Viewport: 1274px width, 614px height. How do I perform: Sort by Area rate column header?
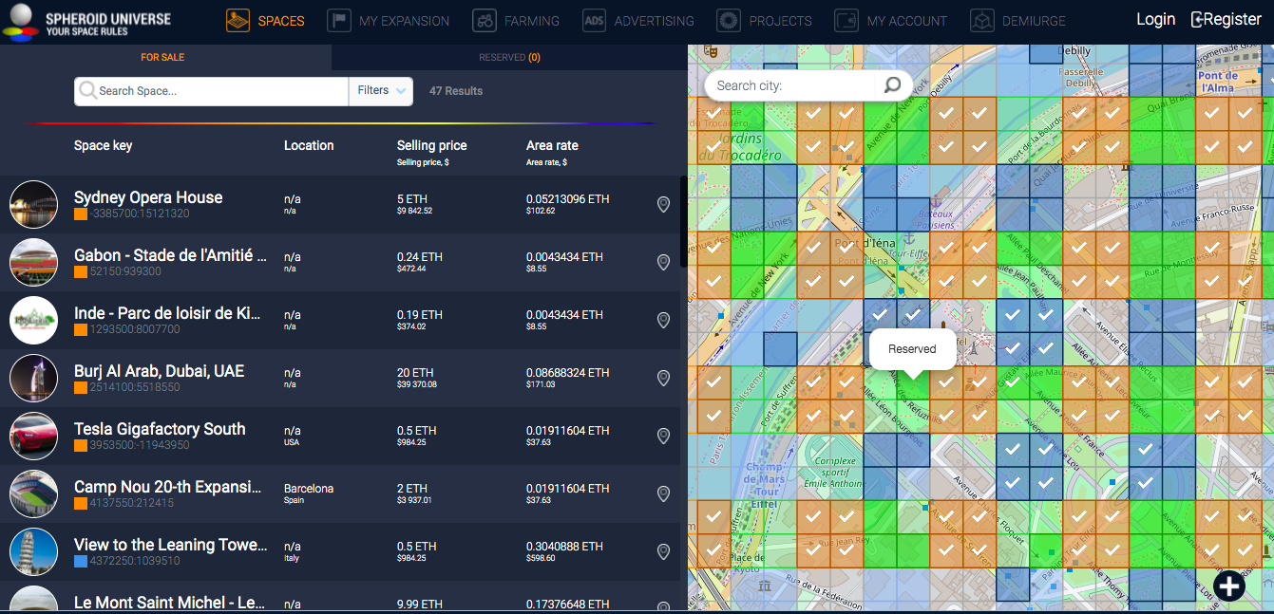(x=552, y=145)
